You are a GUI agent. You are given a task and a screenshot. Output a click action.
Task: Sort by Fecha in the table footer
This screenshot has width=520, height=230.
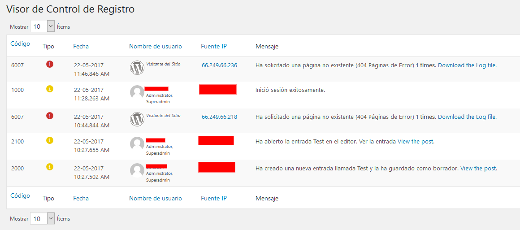click(x=81, y=198)
